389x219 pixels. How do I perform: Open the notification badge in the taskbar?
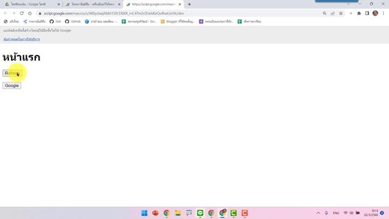click(382, 213)
